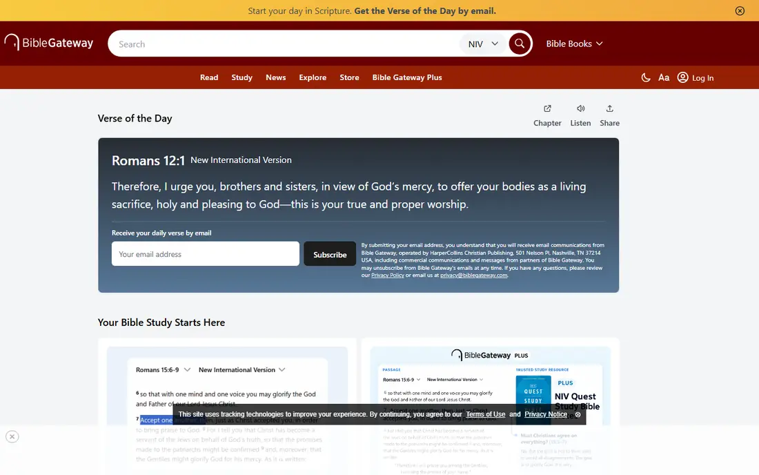This screenshot has height=475, width=759.
Task: Click 'New International Version' beside Romans 12:1
Action: click(241, 159)
